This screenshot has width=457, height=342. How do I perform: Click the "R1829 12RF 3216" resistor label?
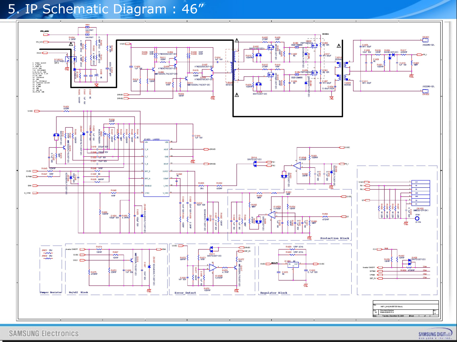(x=294, y=247)
